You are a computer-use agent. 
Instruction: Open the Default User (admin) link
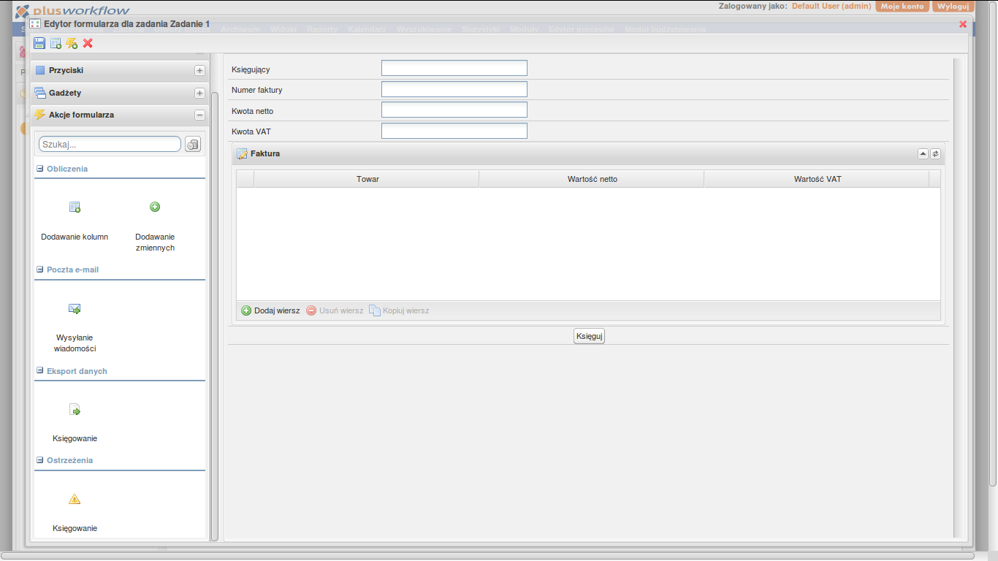831,6
